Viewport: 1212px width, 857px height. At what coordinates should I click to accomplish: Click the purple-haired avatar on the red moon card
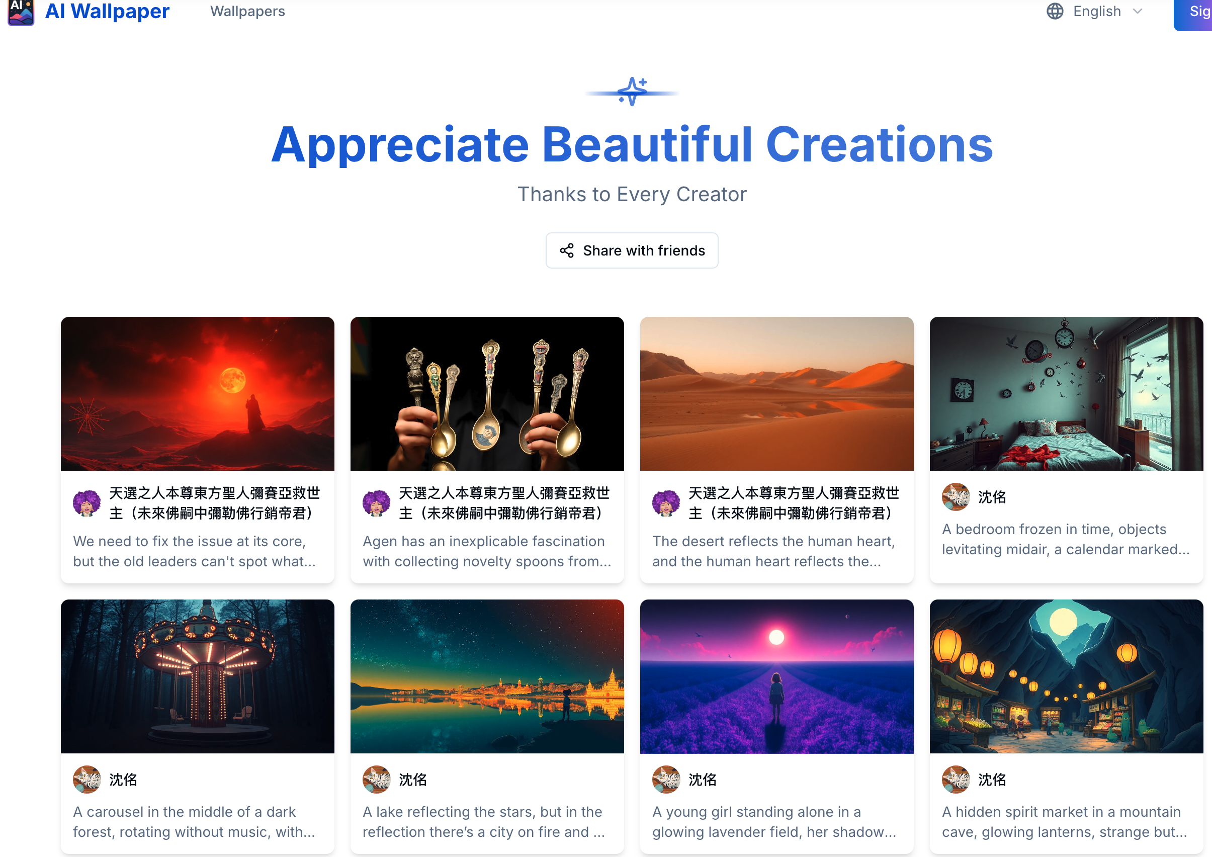[86, 503]
